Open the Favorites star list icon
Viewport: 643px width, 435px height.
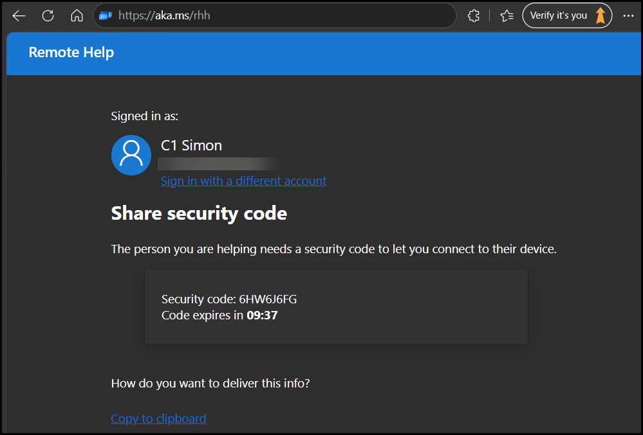pos(507,16)
